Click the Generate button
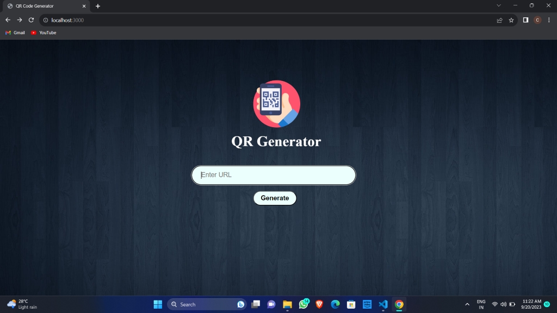The width and height of the screenshot is (557, 313). [x=275, y=198]
